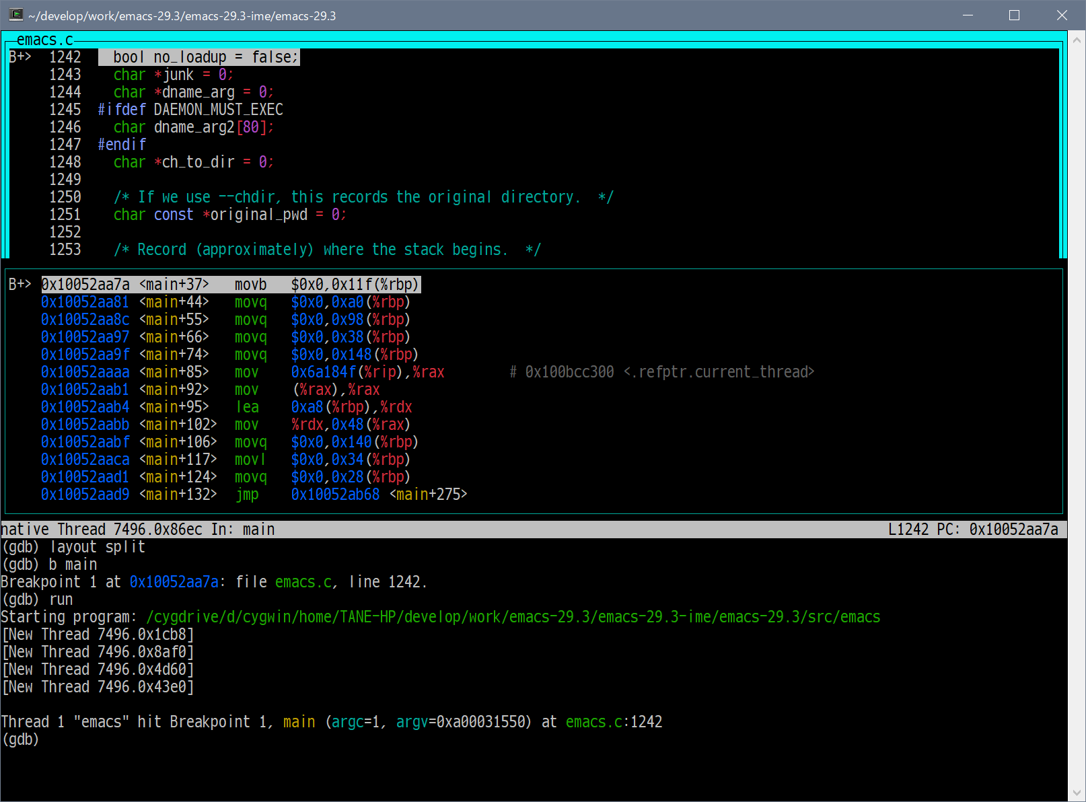Click the window title path text
Image resolution: width=1086 pixels, height=802 pixels.
182,15
